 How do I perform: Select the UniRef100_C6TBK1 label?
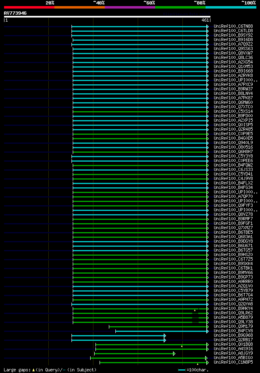233,268
